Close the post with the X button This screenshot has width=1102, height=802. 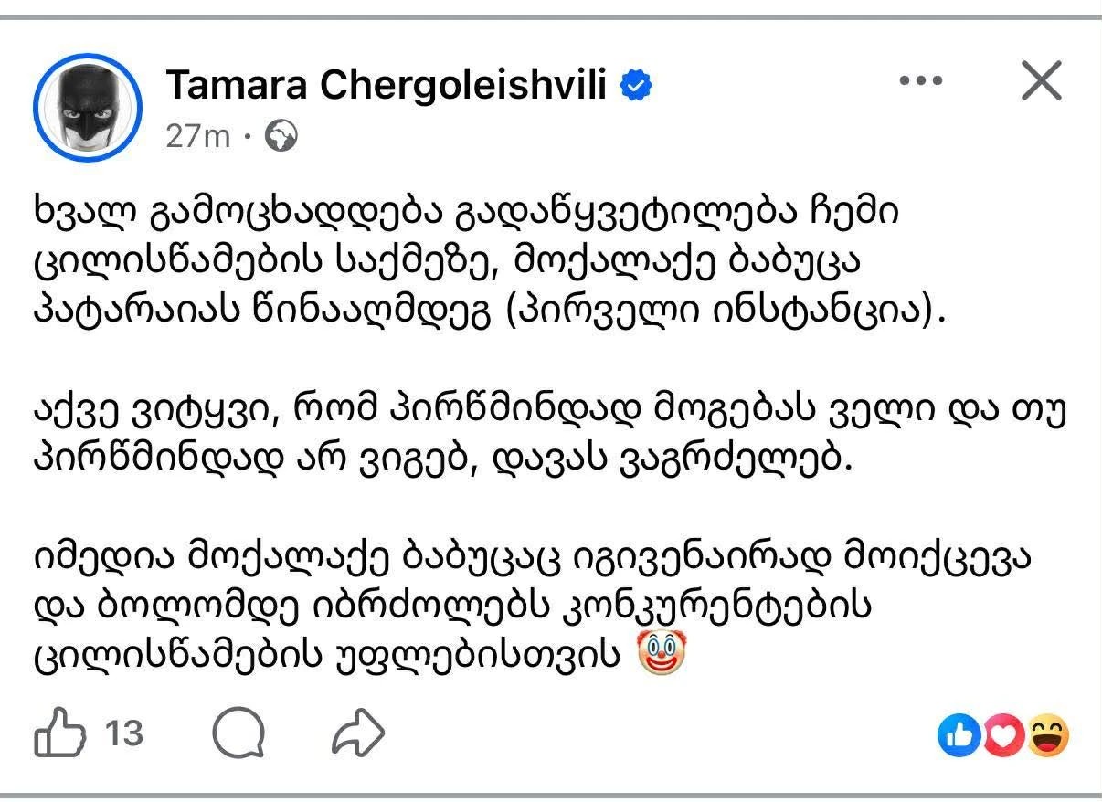(x=1041, y=81)
